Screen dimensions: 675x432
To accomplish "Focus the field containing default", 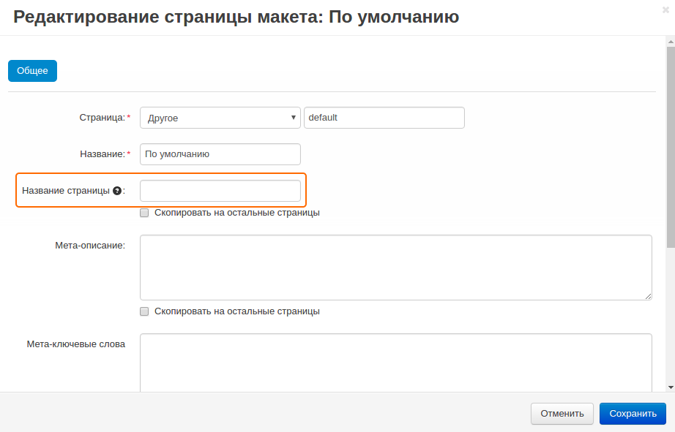I will click(x=384, y=118).
